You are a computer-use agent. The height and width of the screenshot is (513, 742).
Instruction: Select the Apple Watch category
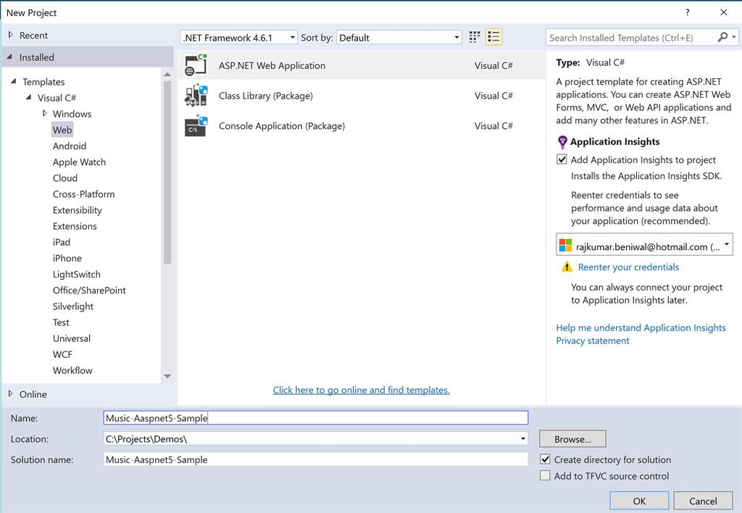(80, 162)
